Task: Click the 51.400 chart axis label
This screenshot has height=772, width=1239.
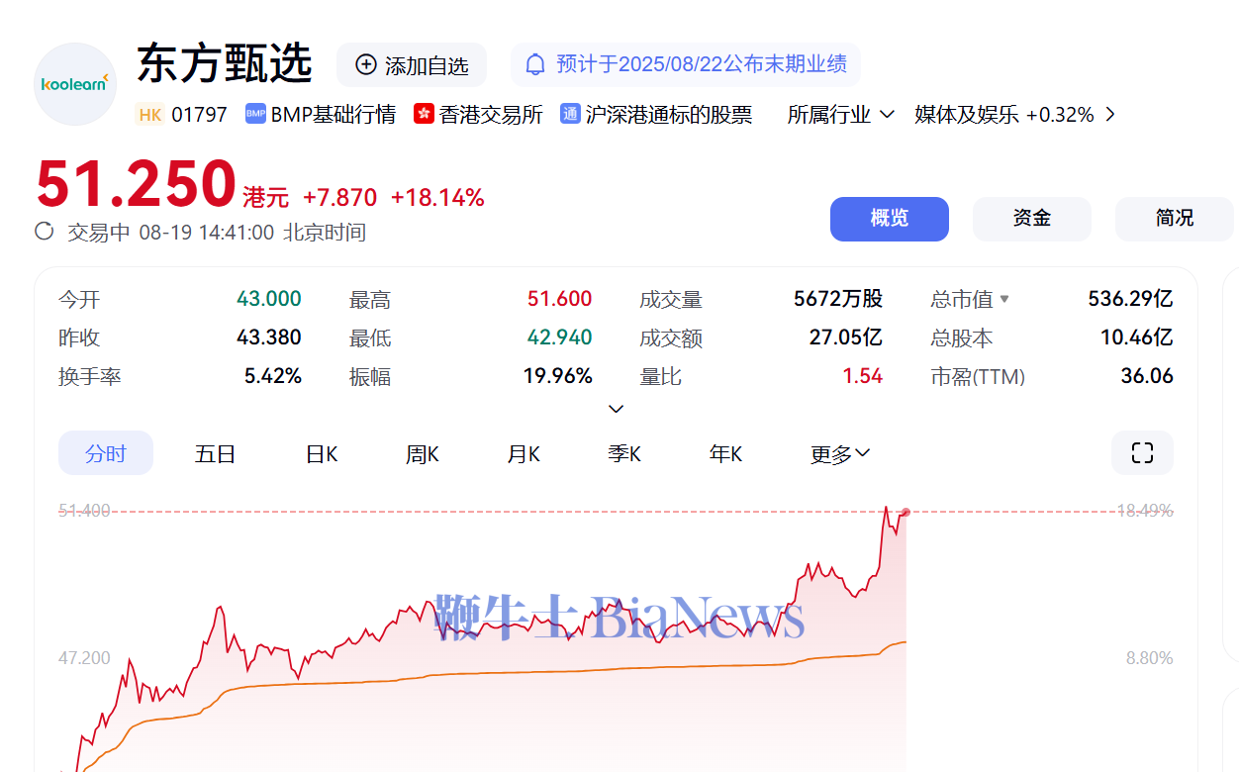Action: pyautogui.click(x=84, y=511)
